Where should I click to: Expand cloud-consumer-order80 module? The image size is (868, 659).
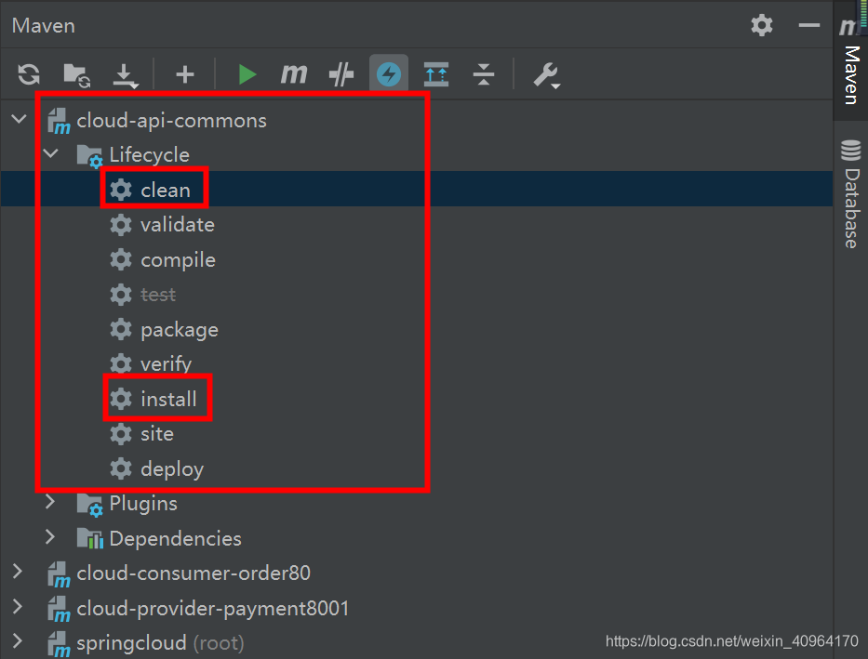pos(19,572)
